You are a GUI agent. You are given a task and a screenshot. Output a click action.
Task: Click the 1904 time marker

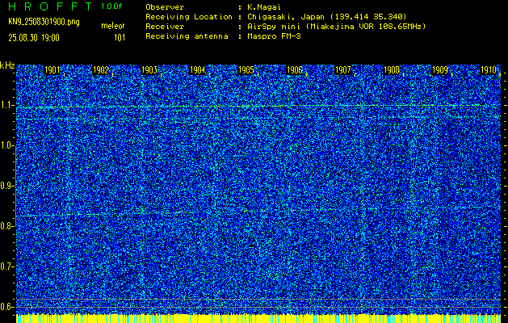[x=197, y=70]
